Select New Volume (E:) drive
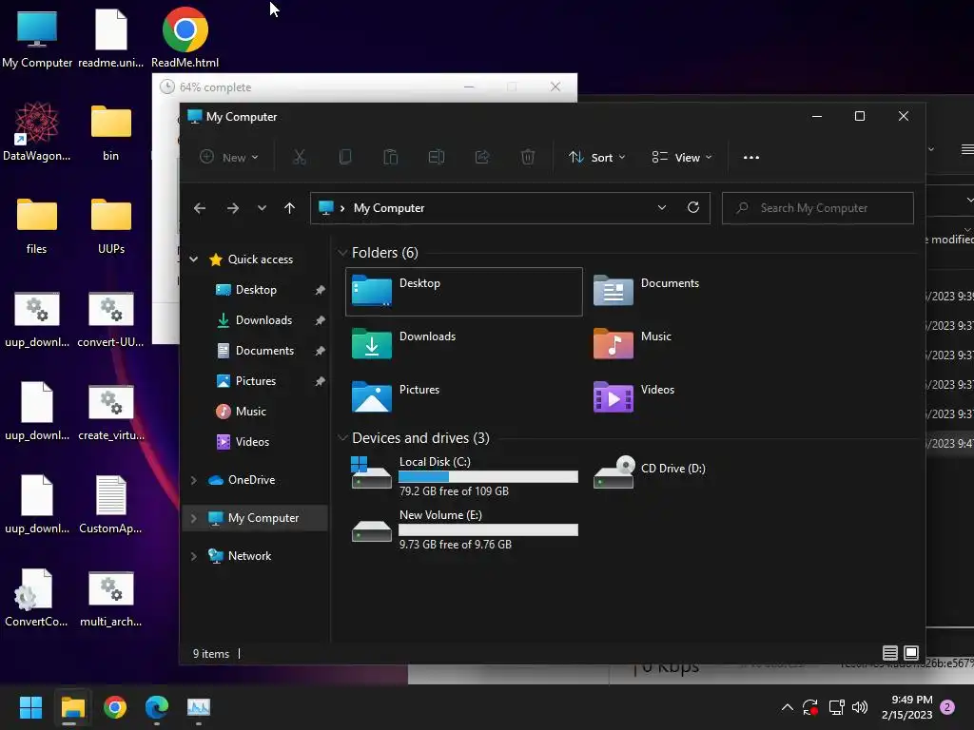 tap(464, 529)
